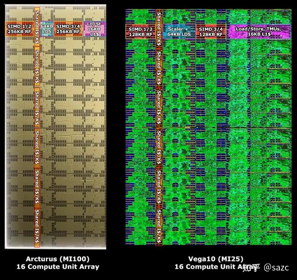The height and width of the screenshot is (280, 297).
Task: Click the Scaler + 64KB LDS annotation
Action: pyautogui.click(x=179, y=31)
